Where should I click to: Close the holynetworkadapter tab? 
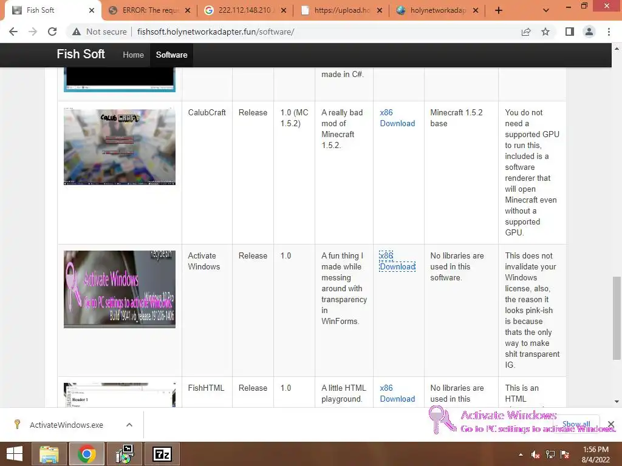tap(476, 10)
